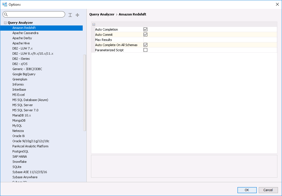Click the search magnifier icon
This screenshot has height=196, width=282.
[x=6, y=15]
